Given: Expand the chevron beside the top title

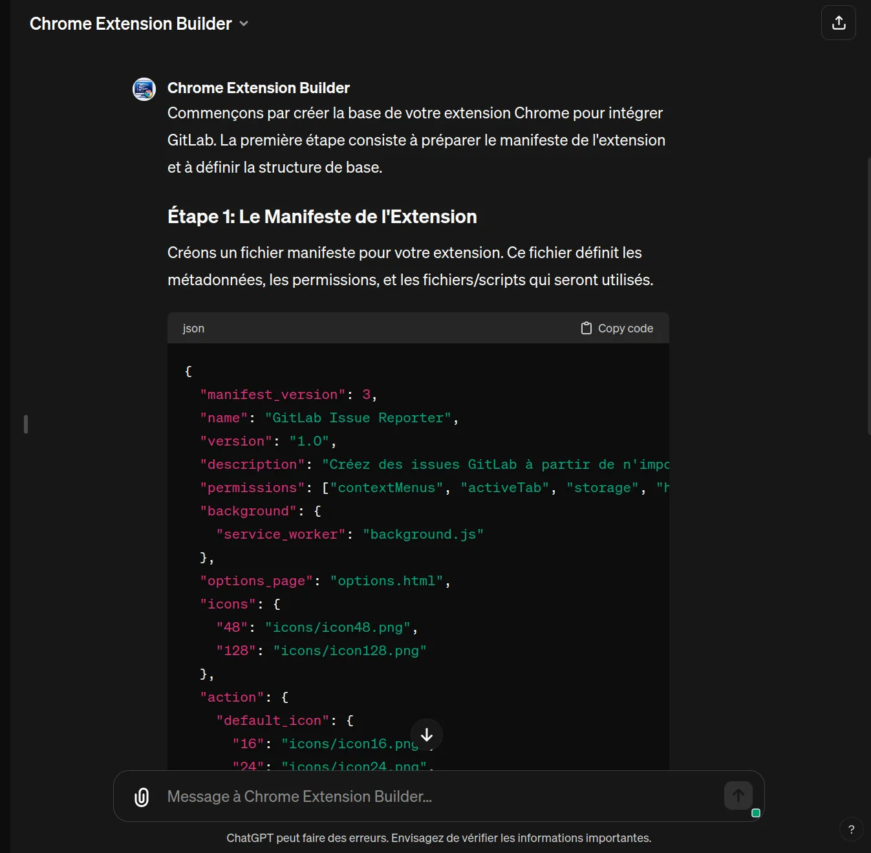Looking at the screenshot, I should tap(244, 24).
